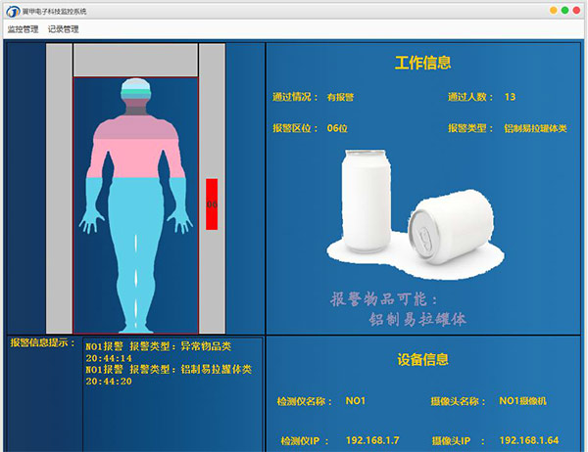Click the red 06 alarm zone indicator
588x452 pixels.
[x=211, y=203]
